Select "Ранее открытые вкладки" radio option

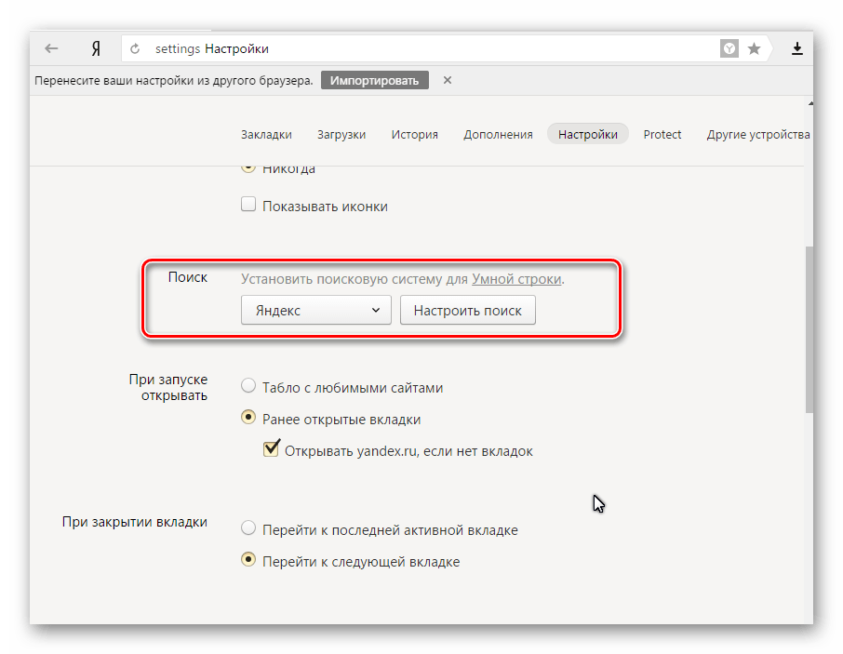[x=248, y=419]
